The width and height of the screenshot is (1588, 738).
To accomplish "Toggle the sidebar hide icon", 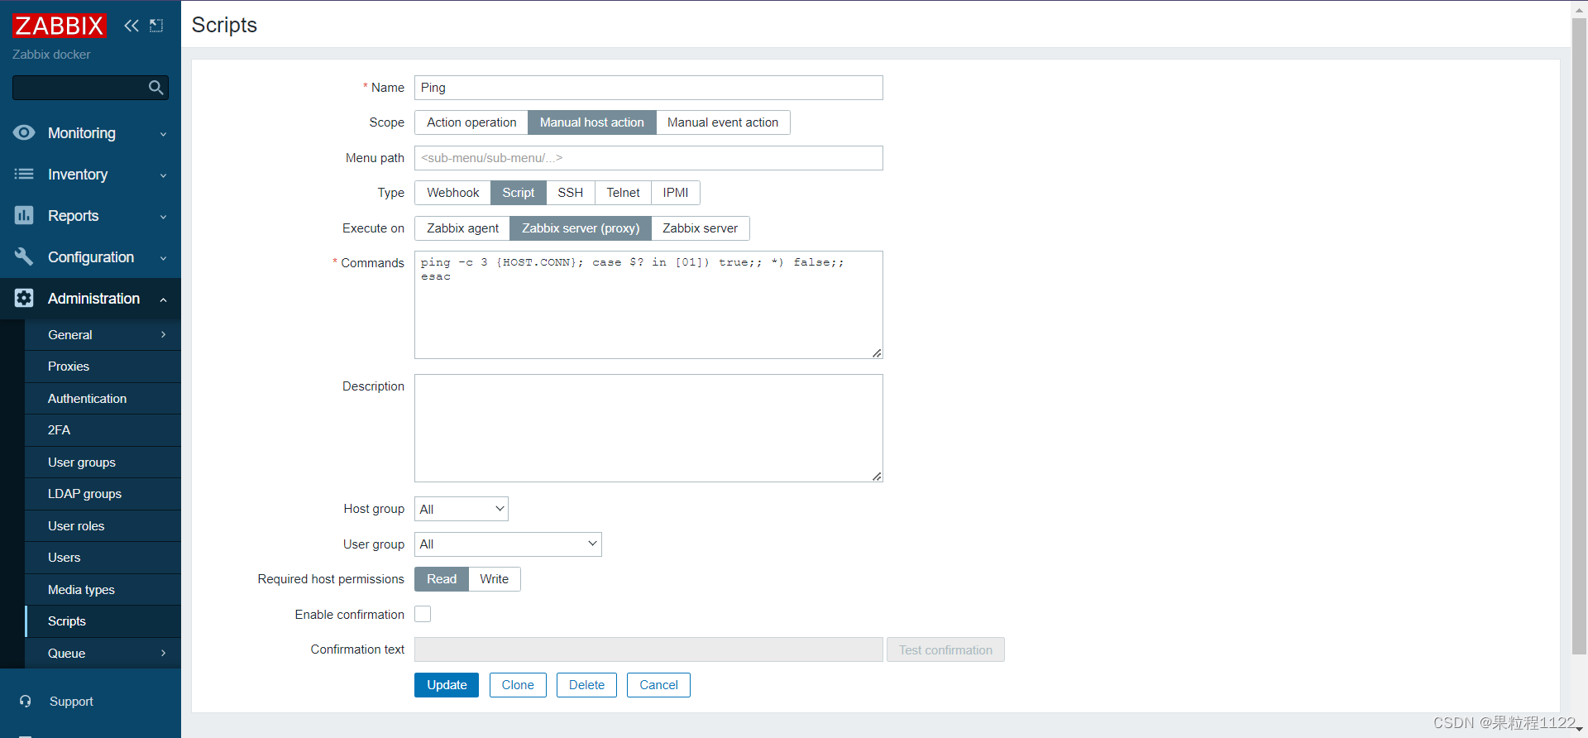I will (x=156, y=26).
